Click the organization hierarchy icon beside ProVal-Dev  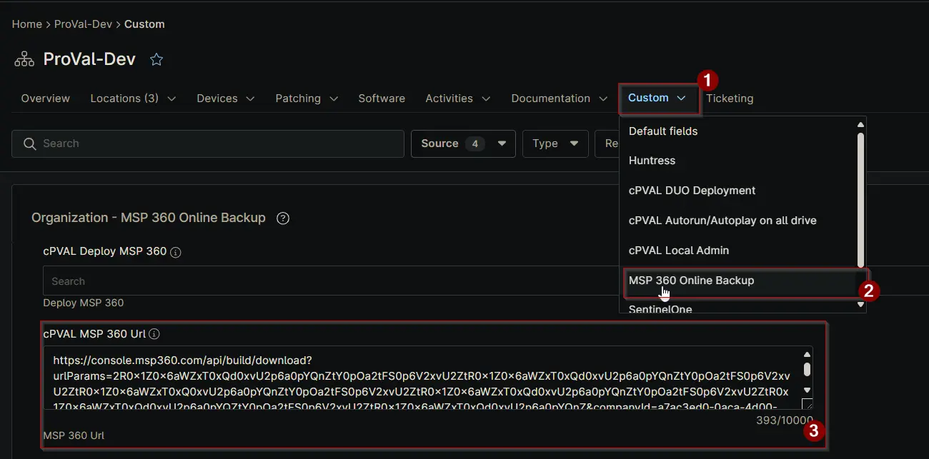click(x=24, y=59)
